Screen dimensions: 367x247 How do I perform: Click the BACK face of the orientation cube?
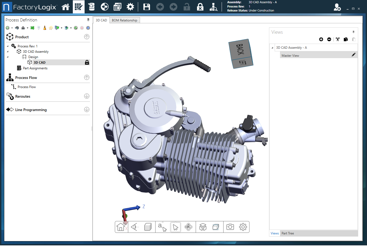(x=240, y=49)
